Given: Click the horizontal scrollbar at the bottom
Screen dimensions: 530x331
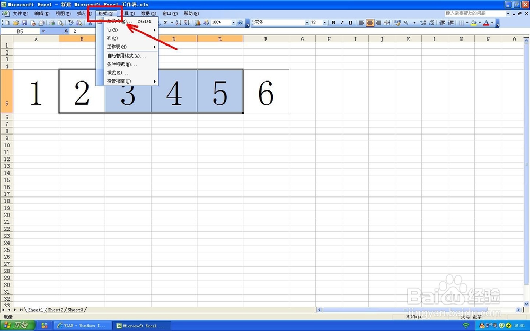Looking at the screenshot, I should 419,310.
